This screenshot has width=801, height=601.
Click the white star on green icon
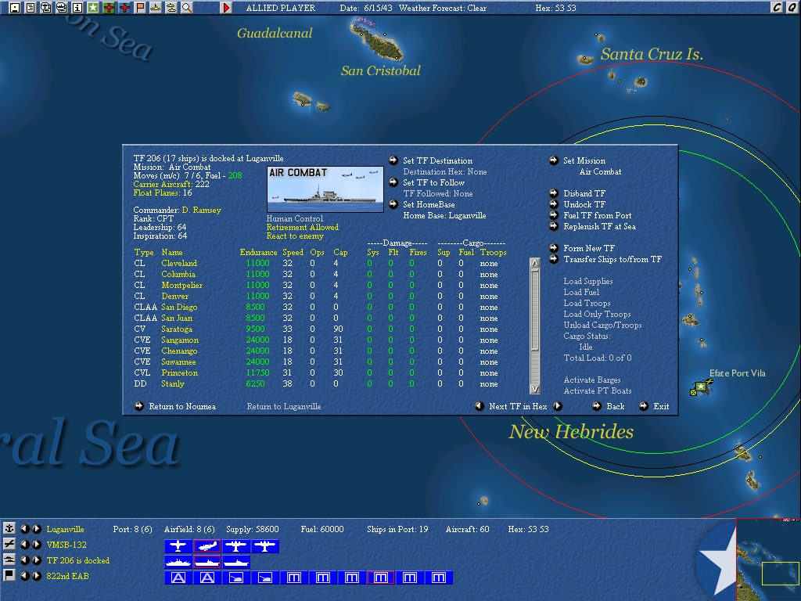pyautogui.click(x=93, y=8)
